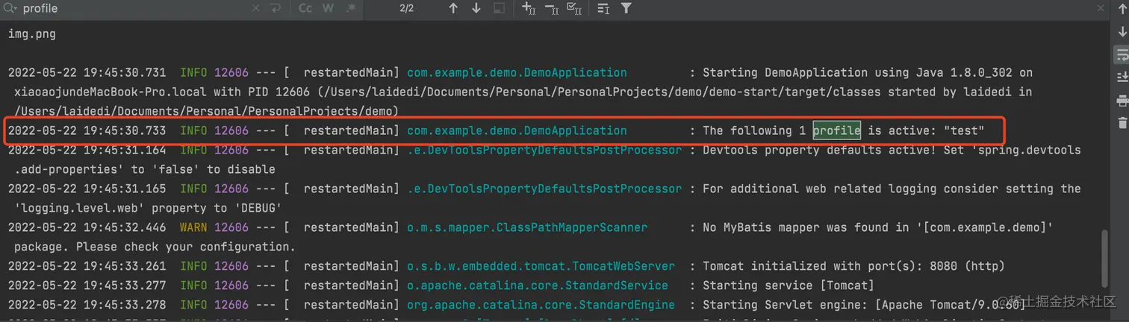Click the up arrow in the console side toolbar
1129x322 pixels.
[1122, 8]
